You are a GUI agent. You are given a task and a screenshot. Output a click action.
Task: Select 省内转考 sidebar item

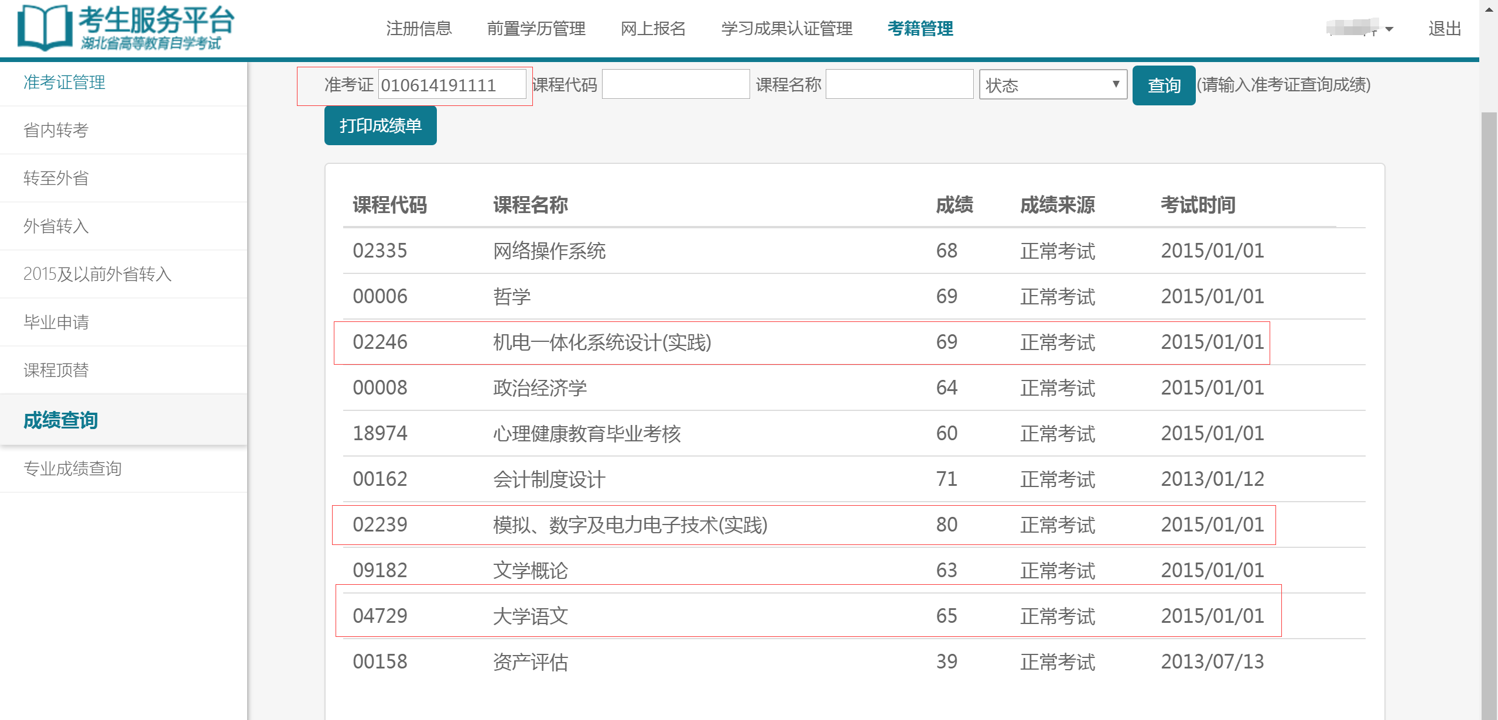[123, 130]
